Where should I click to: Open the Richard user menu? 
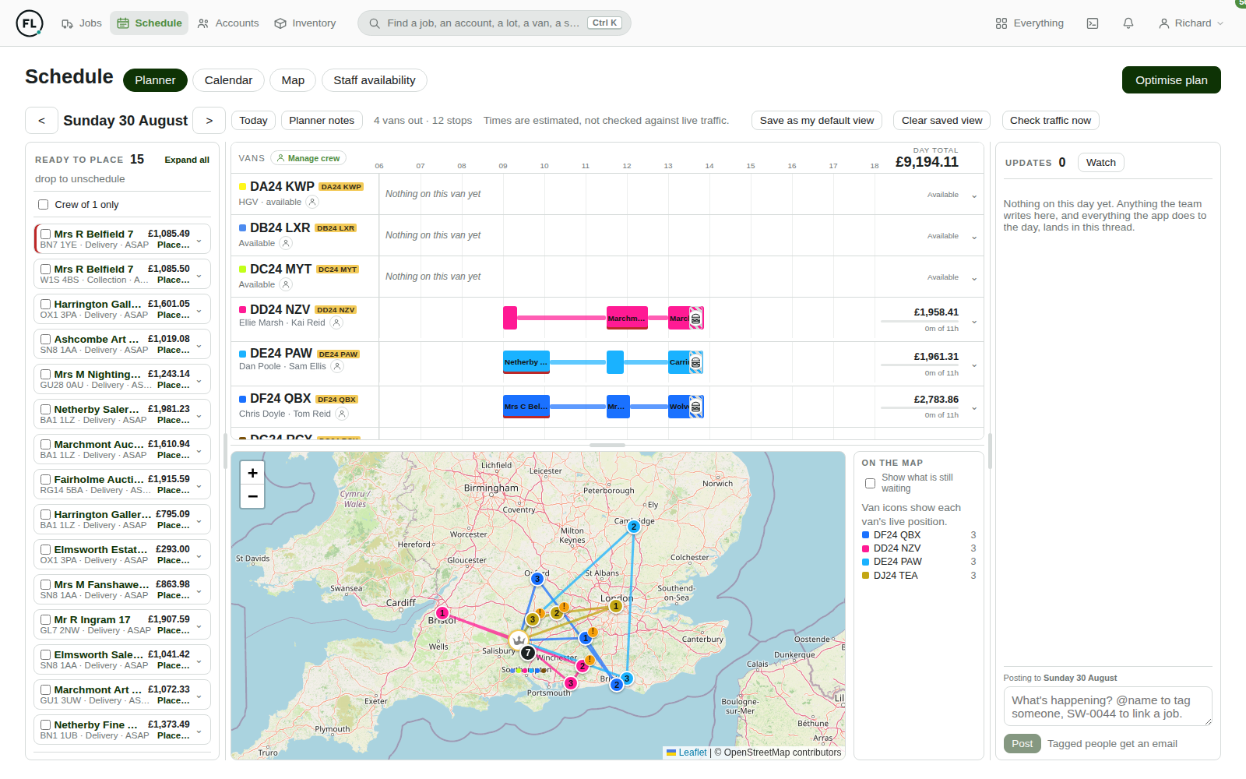tap(1191, 23)
